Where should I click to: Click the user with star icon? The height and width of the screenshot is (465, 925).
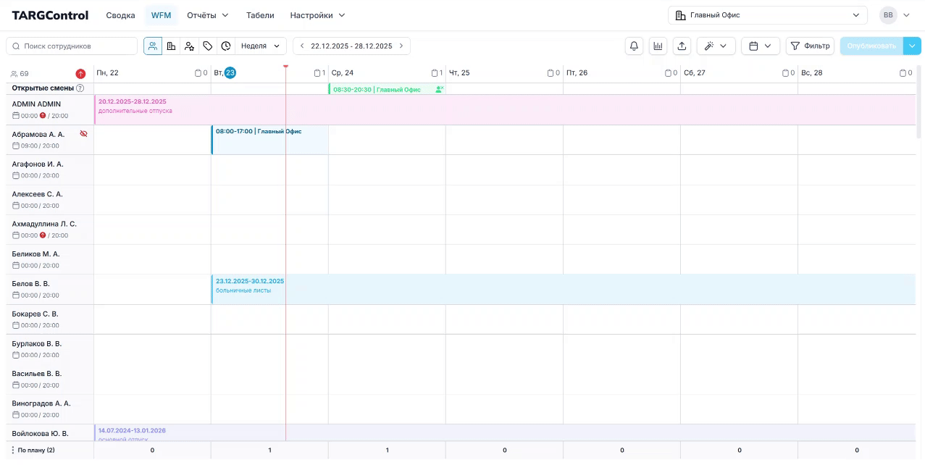pyautogui.click(x=189, y=46)
